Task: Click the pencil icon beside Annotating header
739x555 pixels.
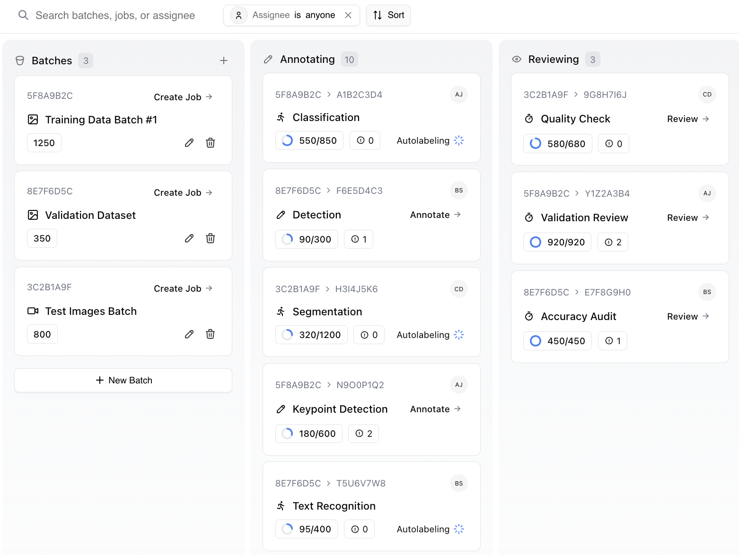Action: (x=268, y=59)
